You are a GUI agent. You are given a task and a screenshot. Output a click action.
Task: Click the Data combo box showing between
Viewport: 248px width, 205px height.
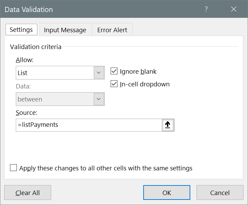click(x=55, y=99)
